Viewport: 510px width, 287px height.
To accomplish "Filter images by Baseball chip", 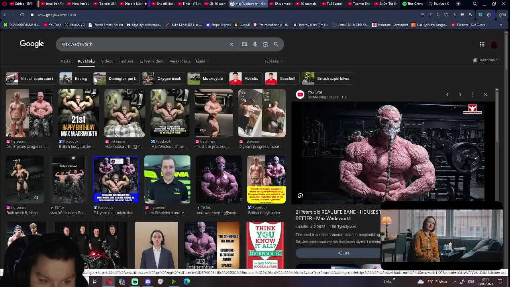I will pyautogui.click(x=281, y=79).
